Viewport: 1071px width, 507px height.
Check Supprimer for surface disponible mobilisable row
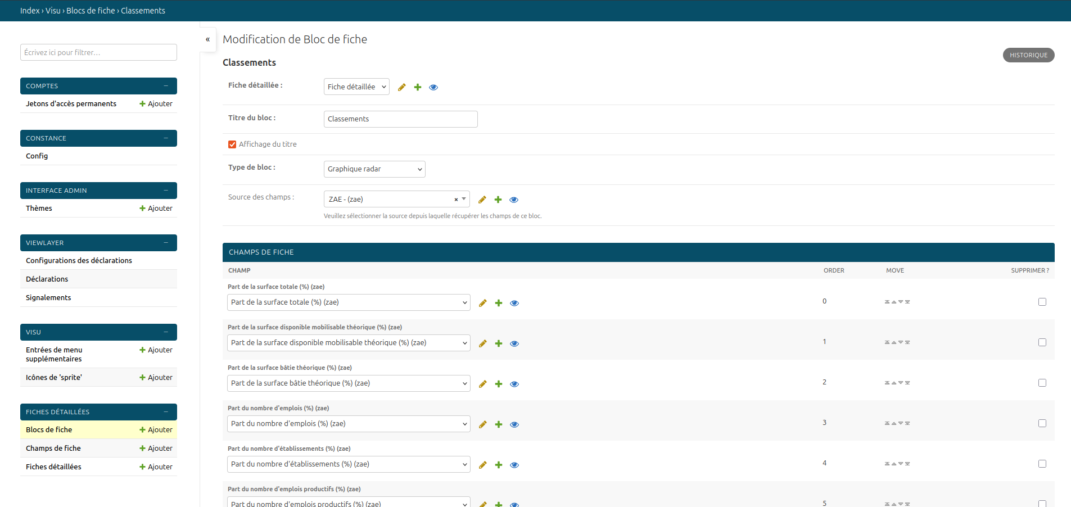coord(1042,342)
